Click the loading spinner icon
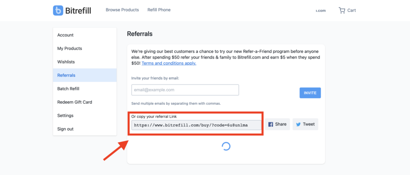 click(x=226, y=146)
